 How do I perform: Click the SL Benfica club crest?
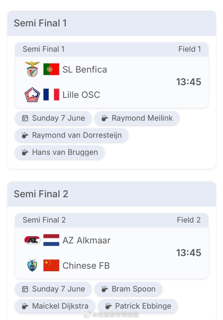point(32,69)
